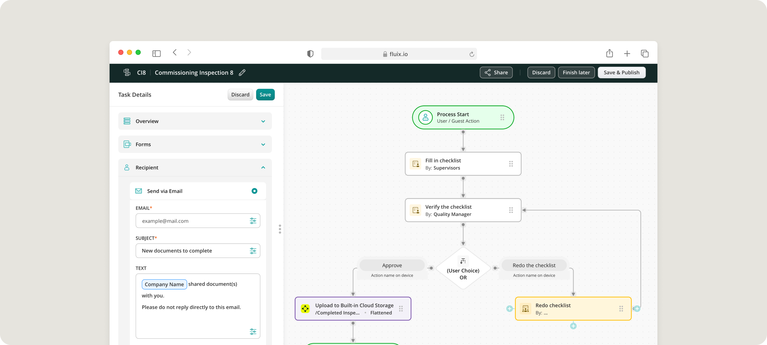Click the sliders icon in SUBJECT field
This screenshot has width=767, height=345.
click(x=253, y=251)
